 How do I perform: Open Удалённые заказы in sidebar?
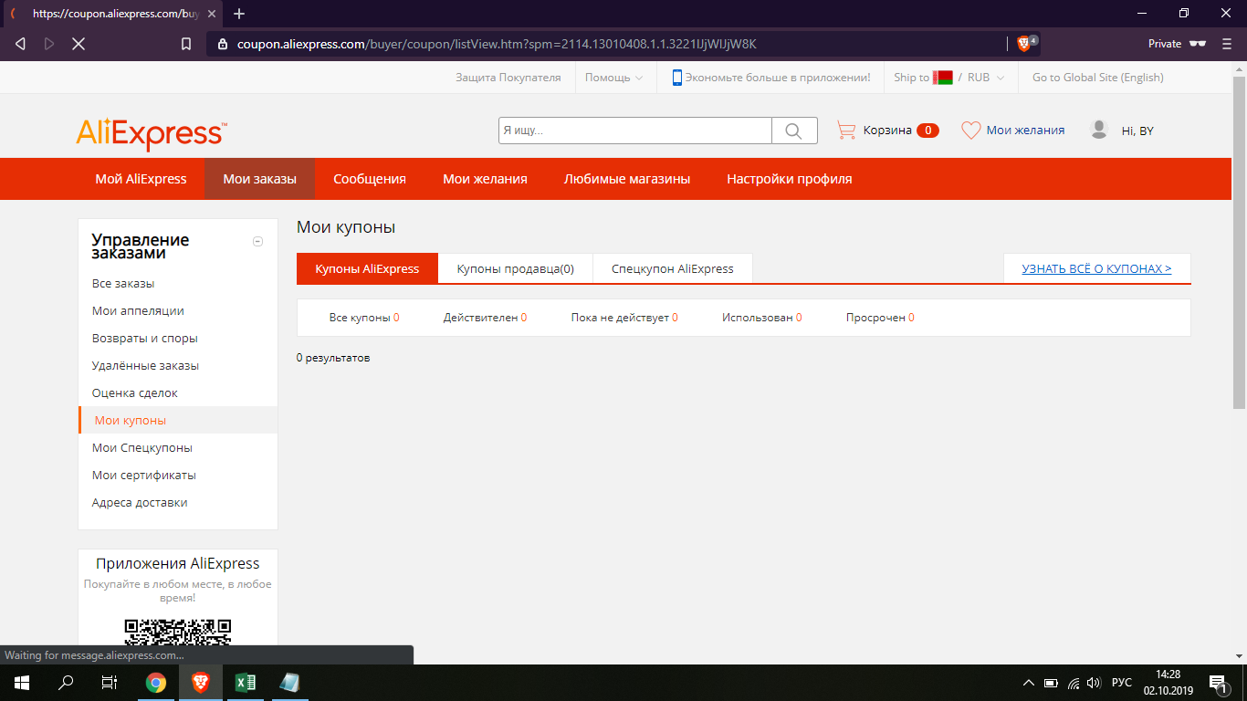(145, 366)
